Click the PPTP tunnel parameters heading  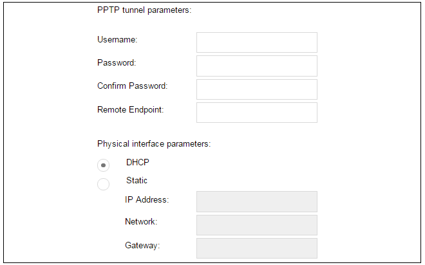click(x=144, y=10)
